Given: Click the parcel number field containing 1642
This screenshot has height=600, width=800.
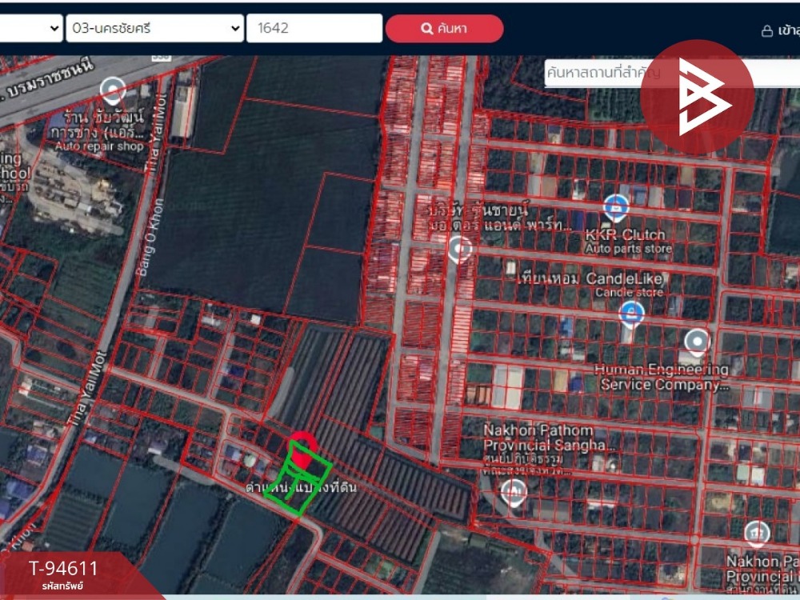Looking at the screenshot, I should coord(314,28).
